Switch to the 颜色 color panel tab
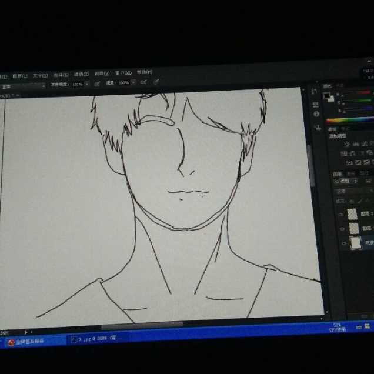The width and height of the screenshot is (374, 374). coord(327,86)
